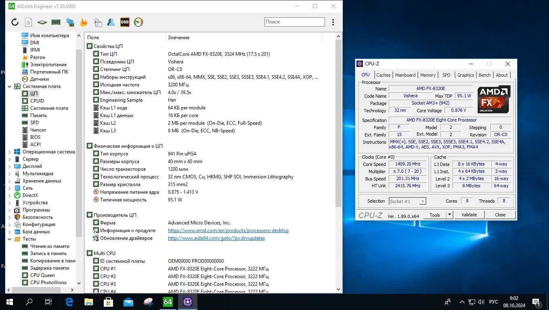Viewport: 549px width, 310px height.
Task: Click the Refresh arrow icon in AIDA64 toolbar
Action: (x=15, y=22)
